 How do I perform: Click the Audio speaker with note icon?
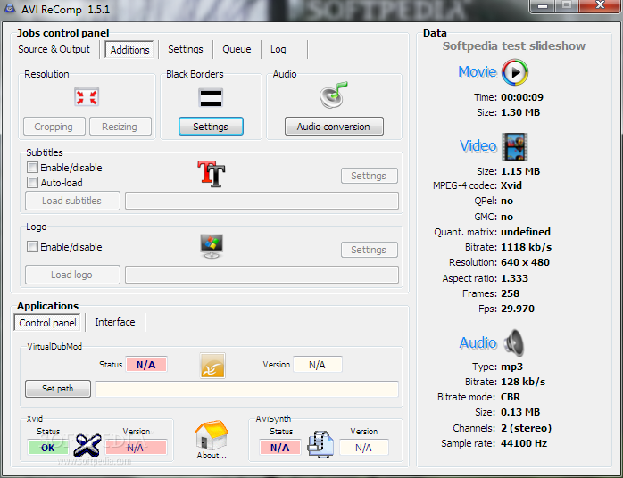pos(333,95)
